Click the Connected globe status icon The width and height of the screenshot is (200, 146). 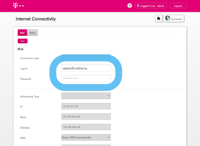[168, 18]
